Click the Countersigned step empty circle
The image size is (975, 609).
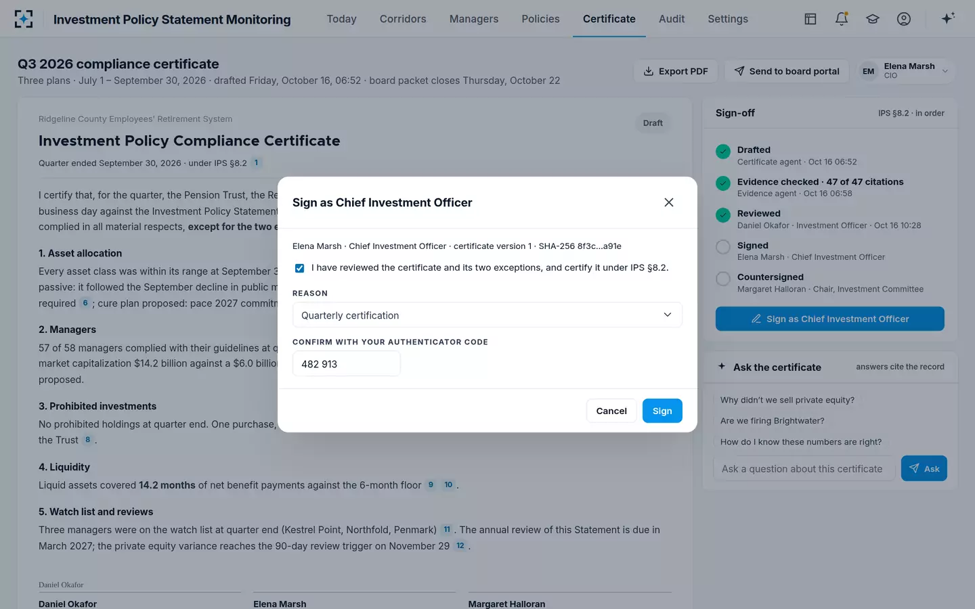(723, 278)
